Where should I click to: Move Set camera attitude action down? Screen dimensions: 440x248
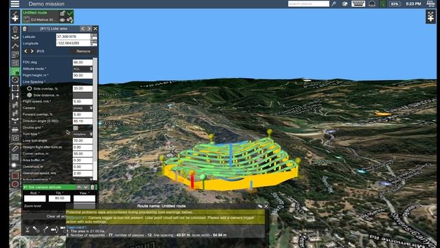coord(85,187)
